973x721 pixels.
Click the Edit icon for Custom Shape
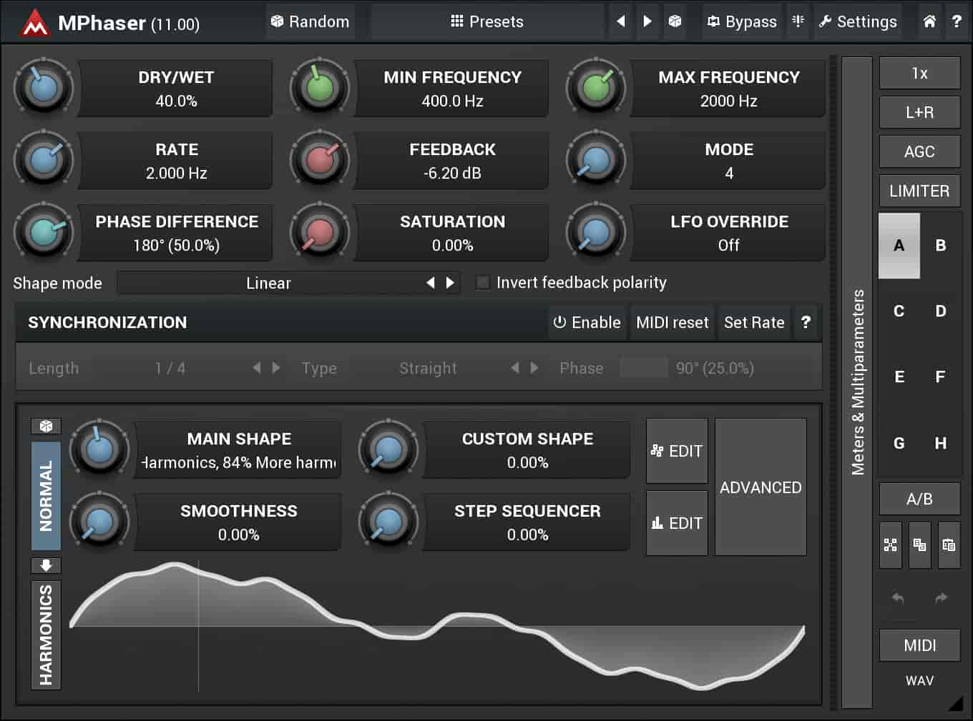(x=675, y=450)
